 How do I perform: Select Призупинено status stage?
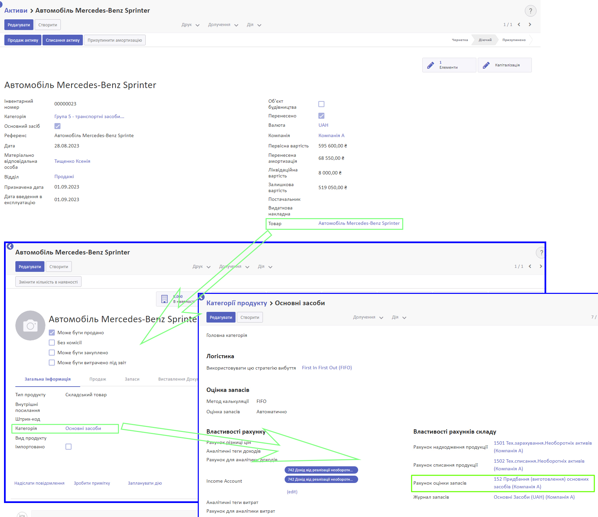(514, 40)
